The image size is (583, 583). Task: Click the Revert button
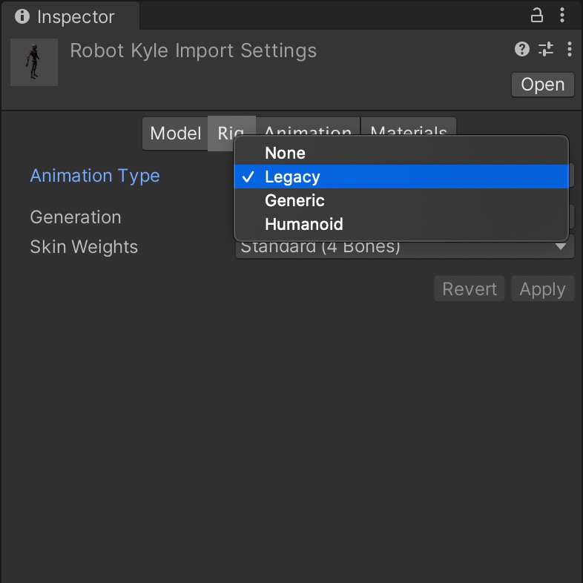(x=470, y=289)
